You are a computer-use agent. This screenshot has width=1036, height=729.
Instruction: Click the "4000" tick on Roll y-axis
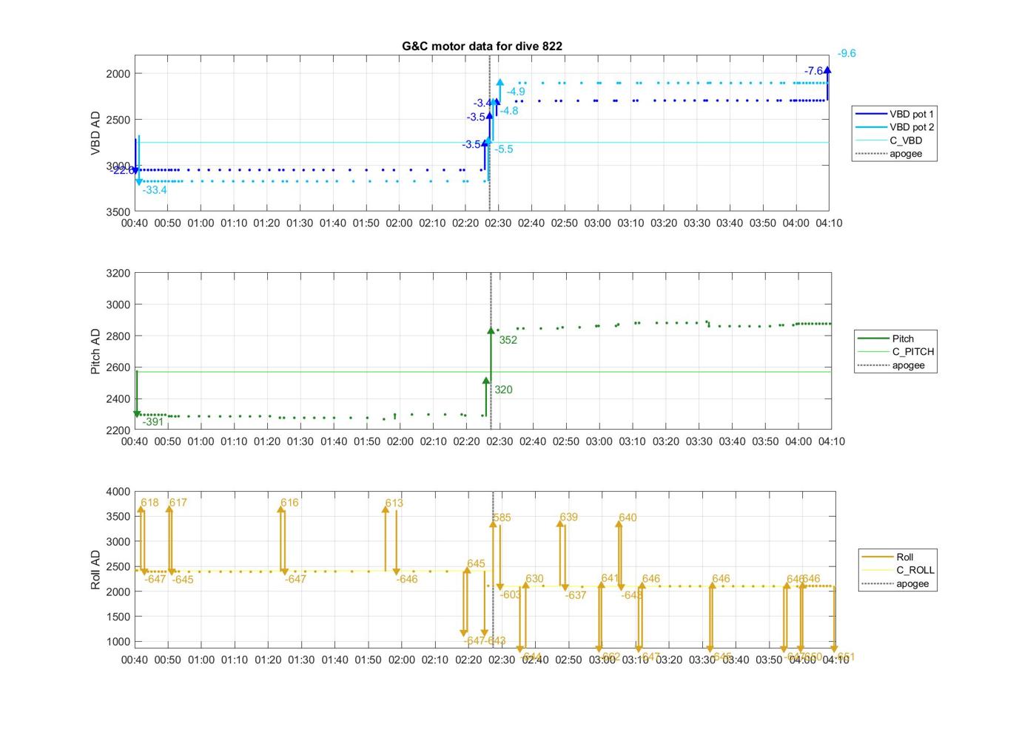click(x=118, y=492)
